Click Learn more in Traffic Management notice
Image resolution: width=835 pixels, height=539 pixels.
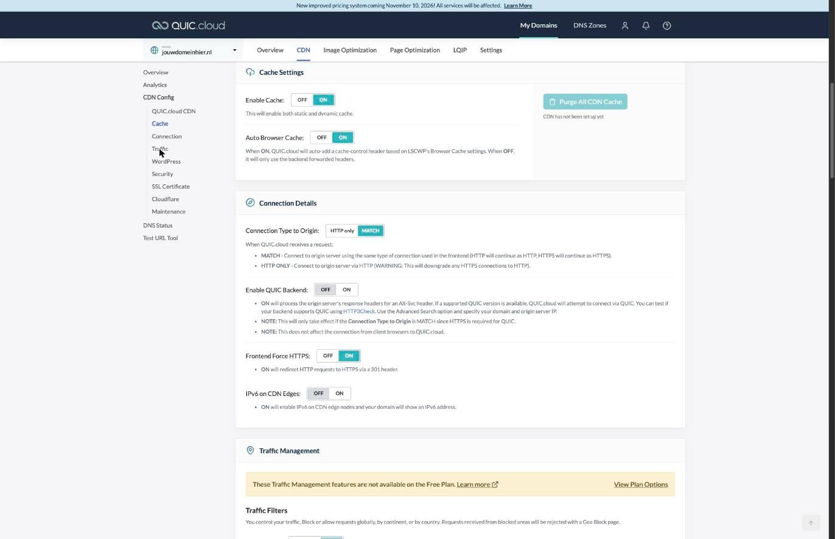473,485
